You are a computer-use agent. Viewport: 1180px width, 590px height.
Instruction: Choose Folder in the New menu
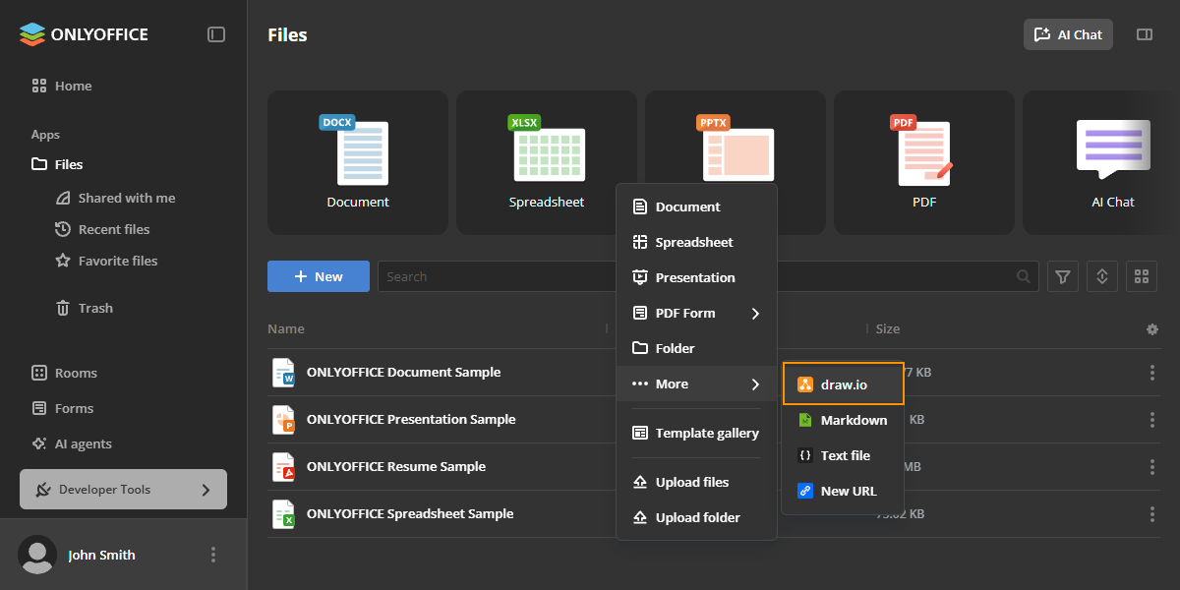coord(696,349)
